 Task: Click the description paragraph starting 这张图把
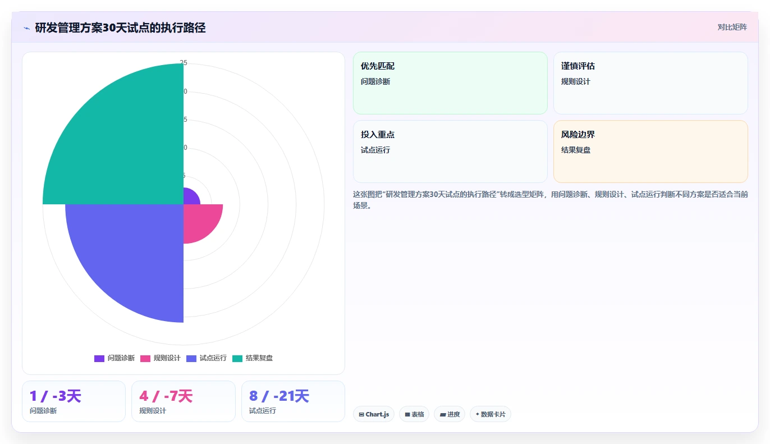551,200
